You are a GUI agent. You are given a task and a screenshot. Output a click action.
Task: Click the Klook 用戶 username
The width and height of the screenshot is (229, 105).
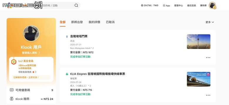point(31,47)
